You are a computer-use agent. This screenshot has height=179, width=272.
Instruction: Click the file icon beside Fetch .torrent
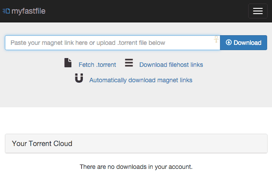pos(68,62)
